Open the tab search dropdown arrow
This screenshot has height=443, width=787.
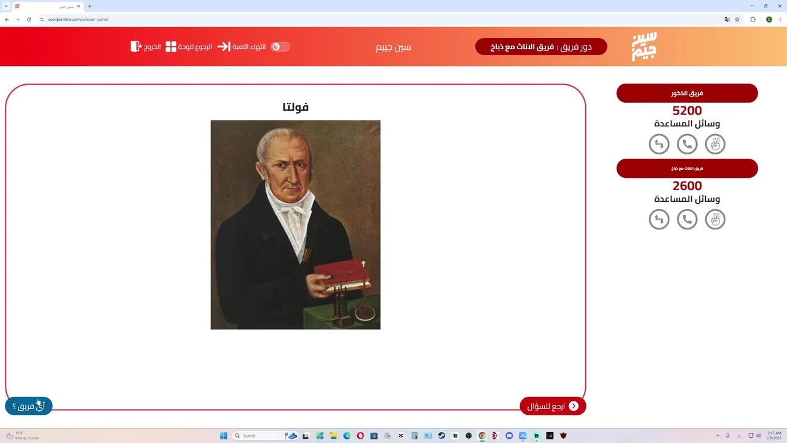click(x=6, y=6)
